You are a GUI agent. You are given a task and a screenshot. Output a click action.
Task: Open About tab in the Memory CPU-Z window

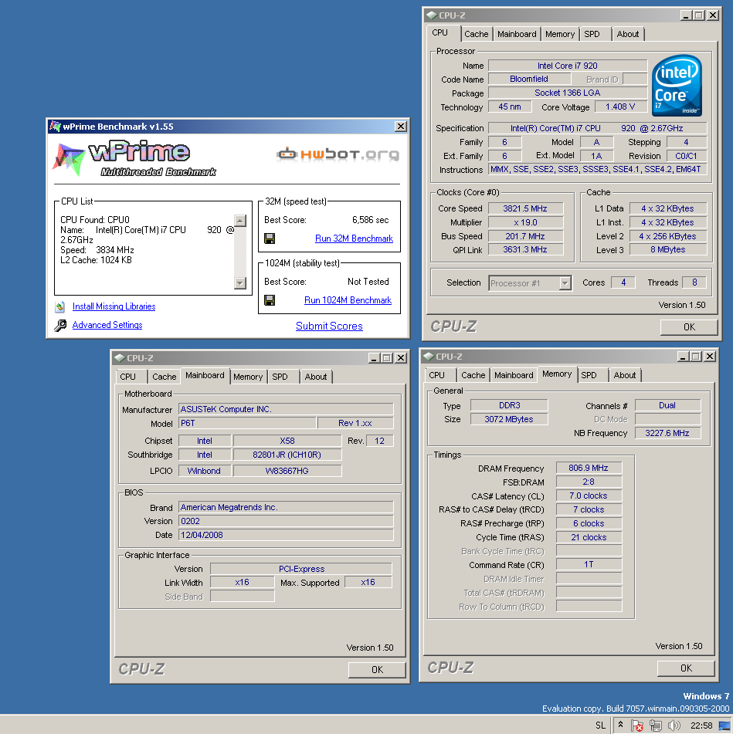pyautogui.click(x=625, y=375)
